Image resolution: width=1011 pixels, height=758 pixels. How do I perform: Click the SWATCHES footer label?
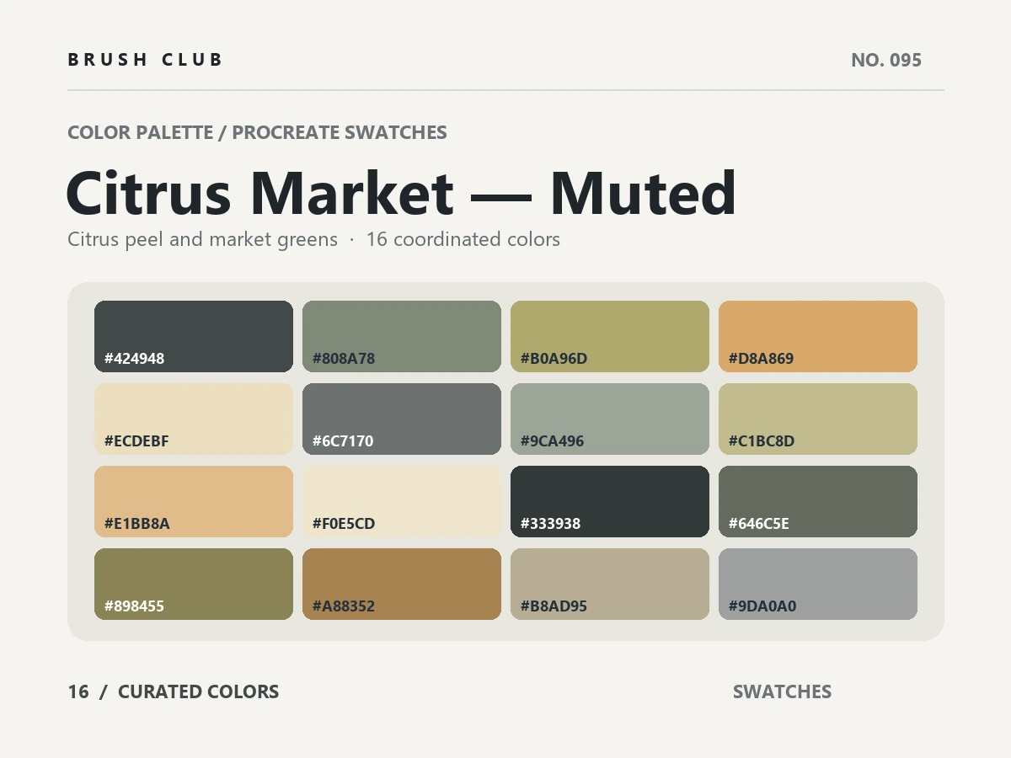[x=782, y=691]
